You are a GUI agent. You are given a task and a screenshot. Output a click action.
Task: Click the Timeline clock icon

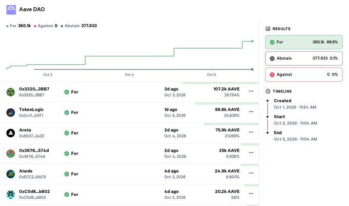(268, 91)
